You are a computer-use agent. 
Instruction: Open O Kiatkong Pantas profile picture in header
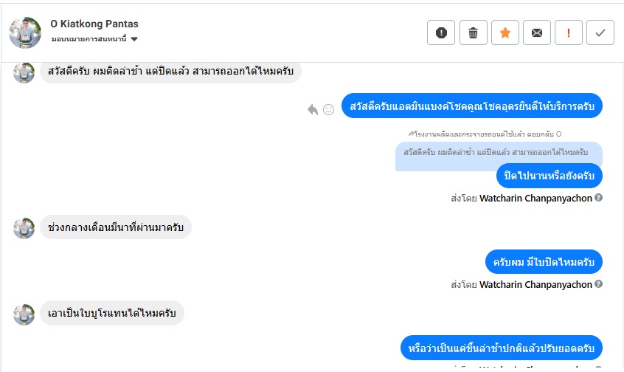pyautogui.click(x=25, y=32)
